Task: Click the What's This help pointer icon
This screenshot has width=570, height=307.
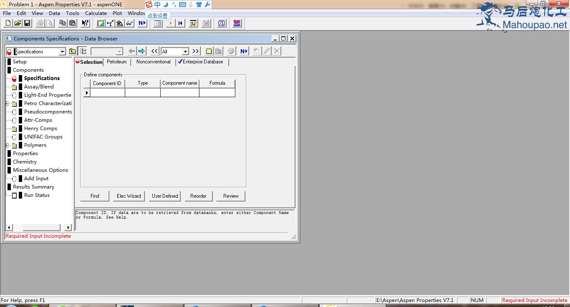Action: (85, 23)
